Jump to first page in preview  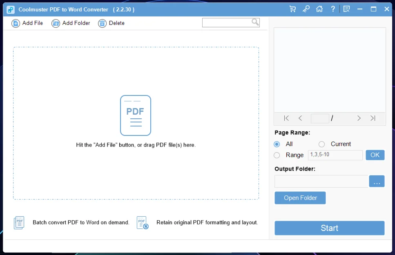pos(286,118)
